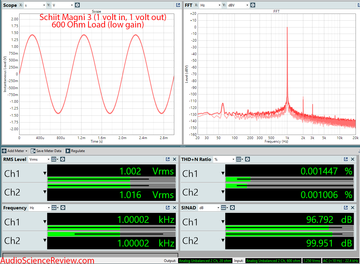Click the 0.001447 % THD+N reading

[327, 171]
